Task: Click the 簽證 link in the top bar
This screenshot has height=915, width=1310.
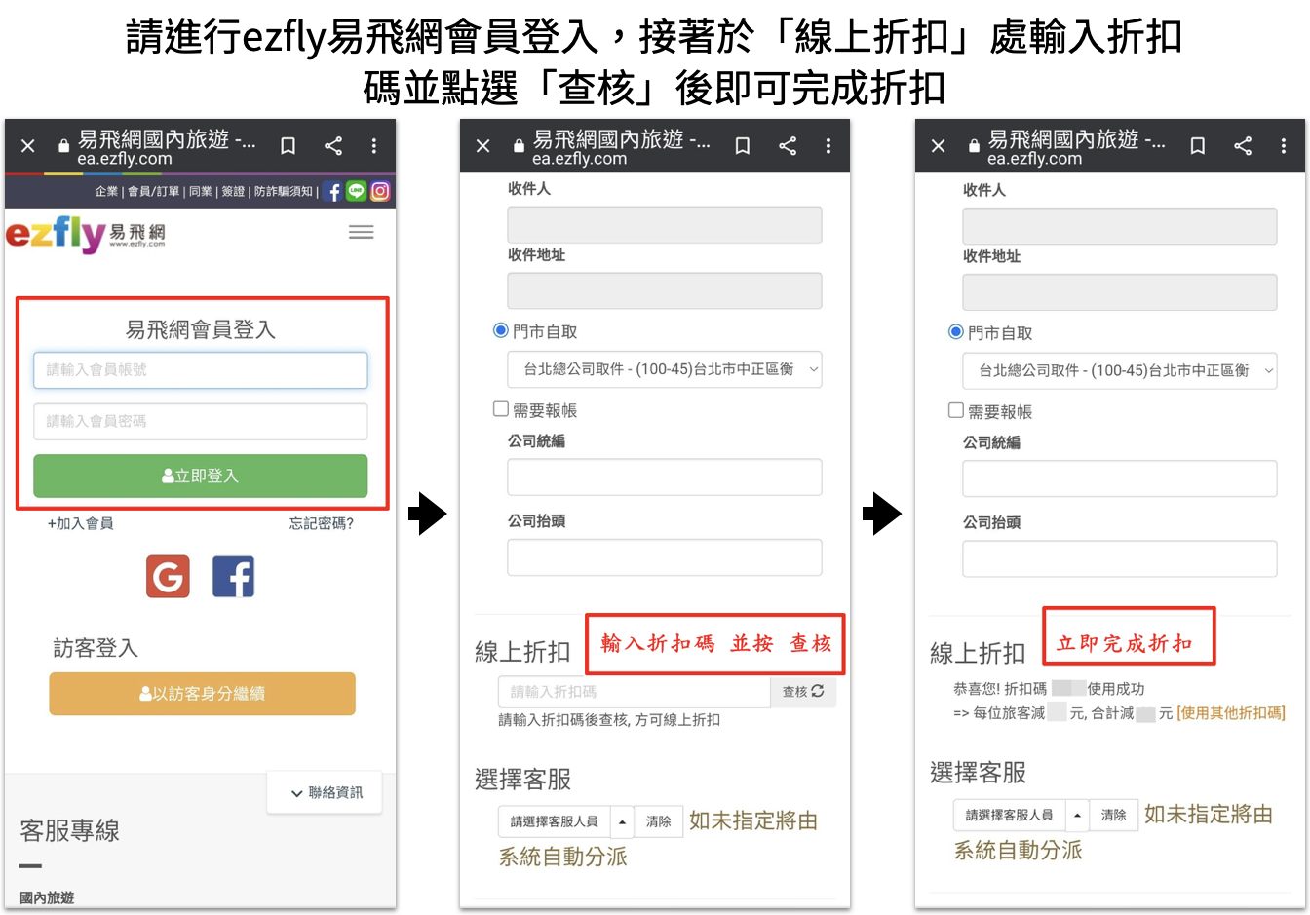Action: pos(234,191)
